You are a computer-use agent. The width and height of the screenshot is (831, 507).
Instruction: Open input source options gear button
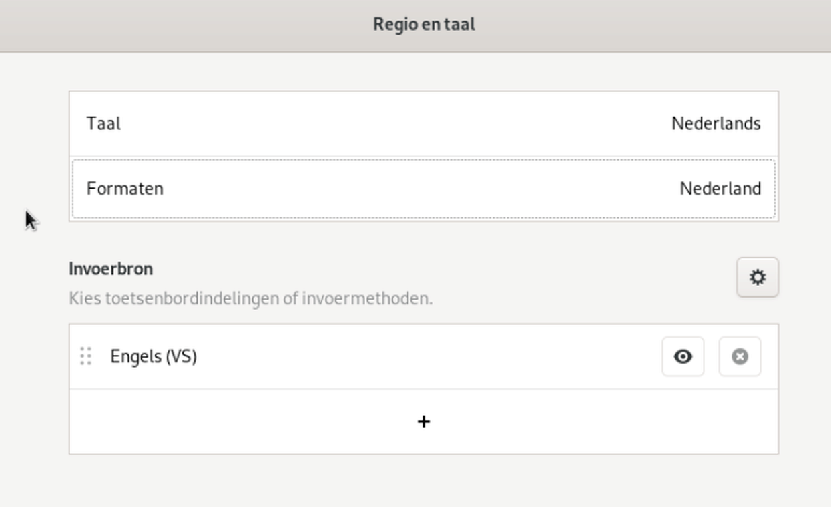pyautogui.click(x=758, y=277)
